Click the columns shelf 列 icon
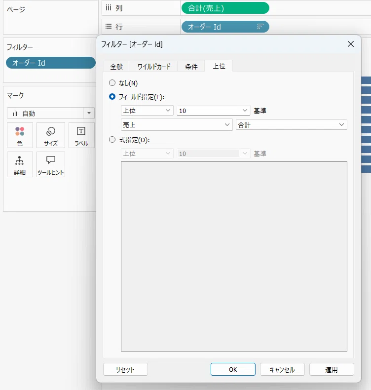Viewport: 371px width, 390px height. tap(109, 8)
